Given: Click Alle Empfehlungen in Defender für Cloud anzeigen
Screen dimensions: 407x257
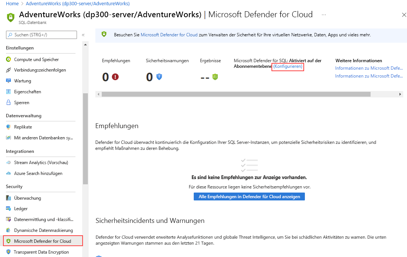Looking at the screenshot, I should [249, 196].
